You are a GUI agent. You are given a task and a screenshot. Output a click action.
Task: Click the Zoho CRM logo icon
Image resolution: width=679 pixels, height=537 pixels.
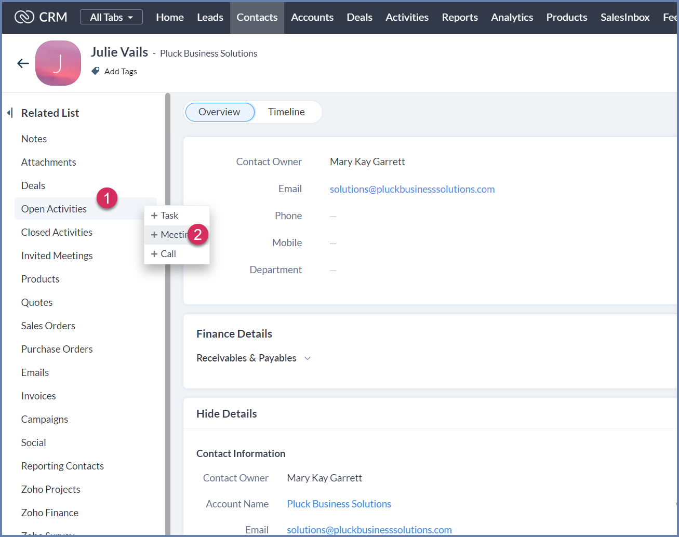pos(24,17)
